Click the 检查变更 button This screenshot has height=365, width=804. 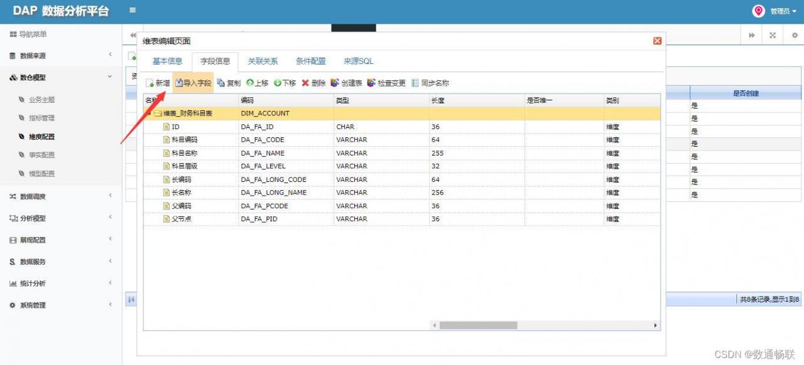[386, 83]
